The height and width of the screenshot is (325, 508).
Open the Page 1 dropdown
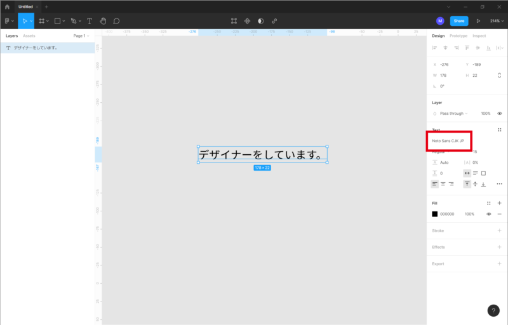coord(81,36)
